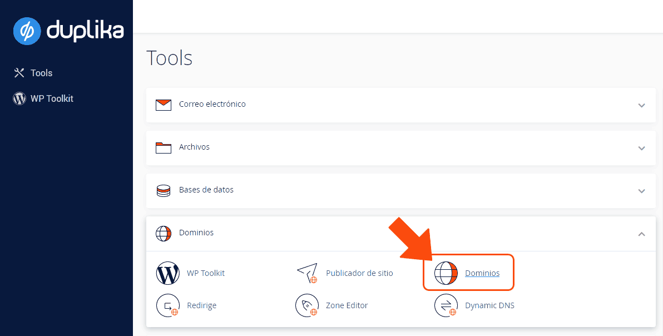Collapse the Dominios section
Image resolution: width=663 pixels, height=336 pixels.
point(641,234)
